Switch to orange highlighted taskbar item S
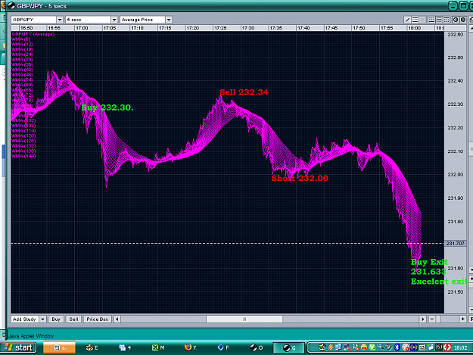Screen dimensions: 473x355 click(60, 347)
